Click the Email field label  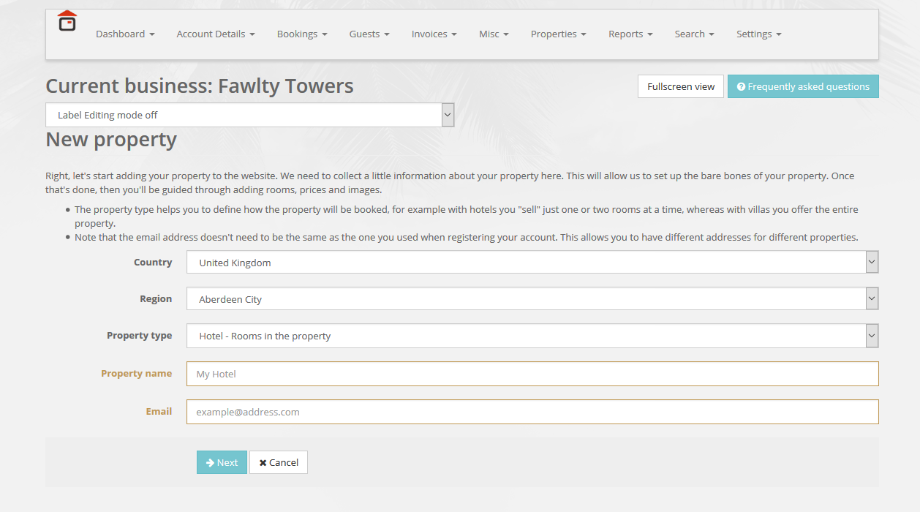point(159,411)
